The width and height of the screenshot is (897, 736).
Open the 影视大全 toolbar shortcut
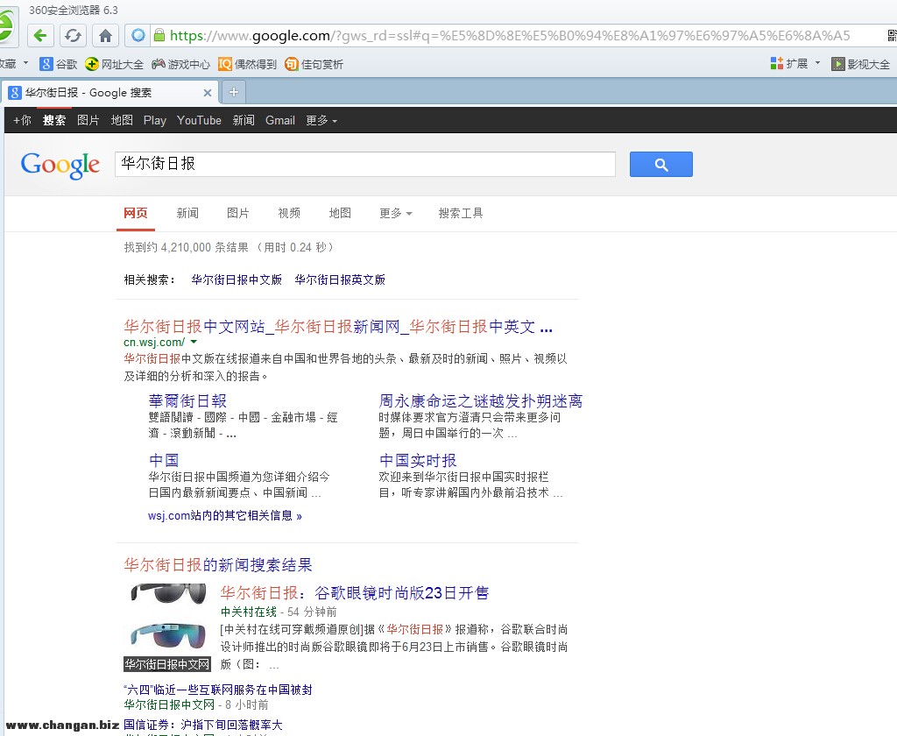(x=860, y=64)
